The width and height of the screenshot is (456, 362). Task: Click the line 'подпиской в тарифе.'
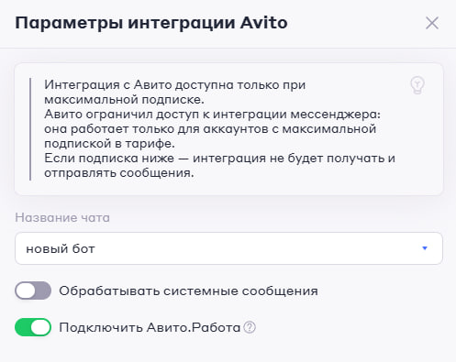(109, 144)
